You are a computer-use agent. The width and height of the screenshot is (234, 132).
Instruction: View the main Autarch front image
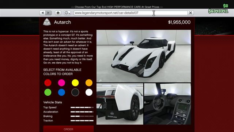click(x=144, y=56)
